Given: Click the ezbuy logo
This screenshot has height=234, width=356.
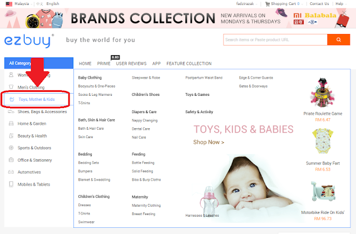Looking at the screenshot, I should [x=29, y=41].
